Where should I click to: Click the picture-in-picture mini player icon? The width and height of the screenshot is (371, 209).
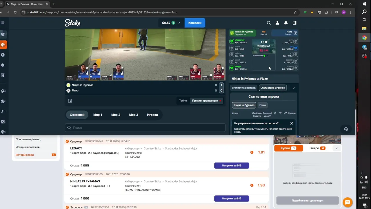point(70,101)
